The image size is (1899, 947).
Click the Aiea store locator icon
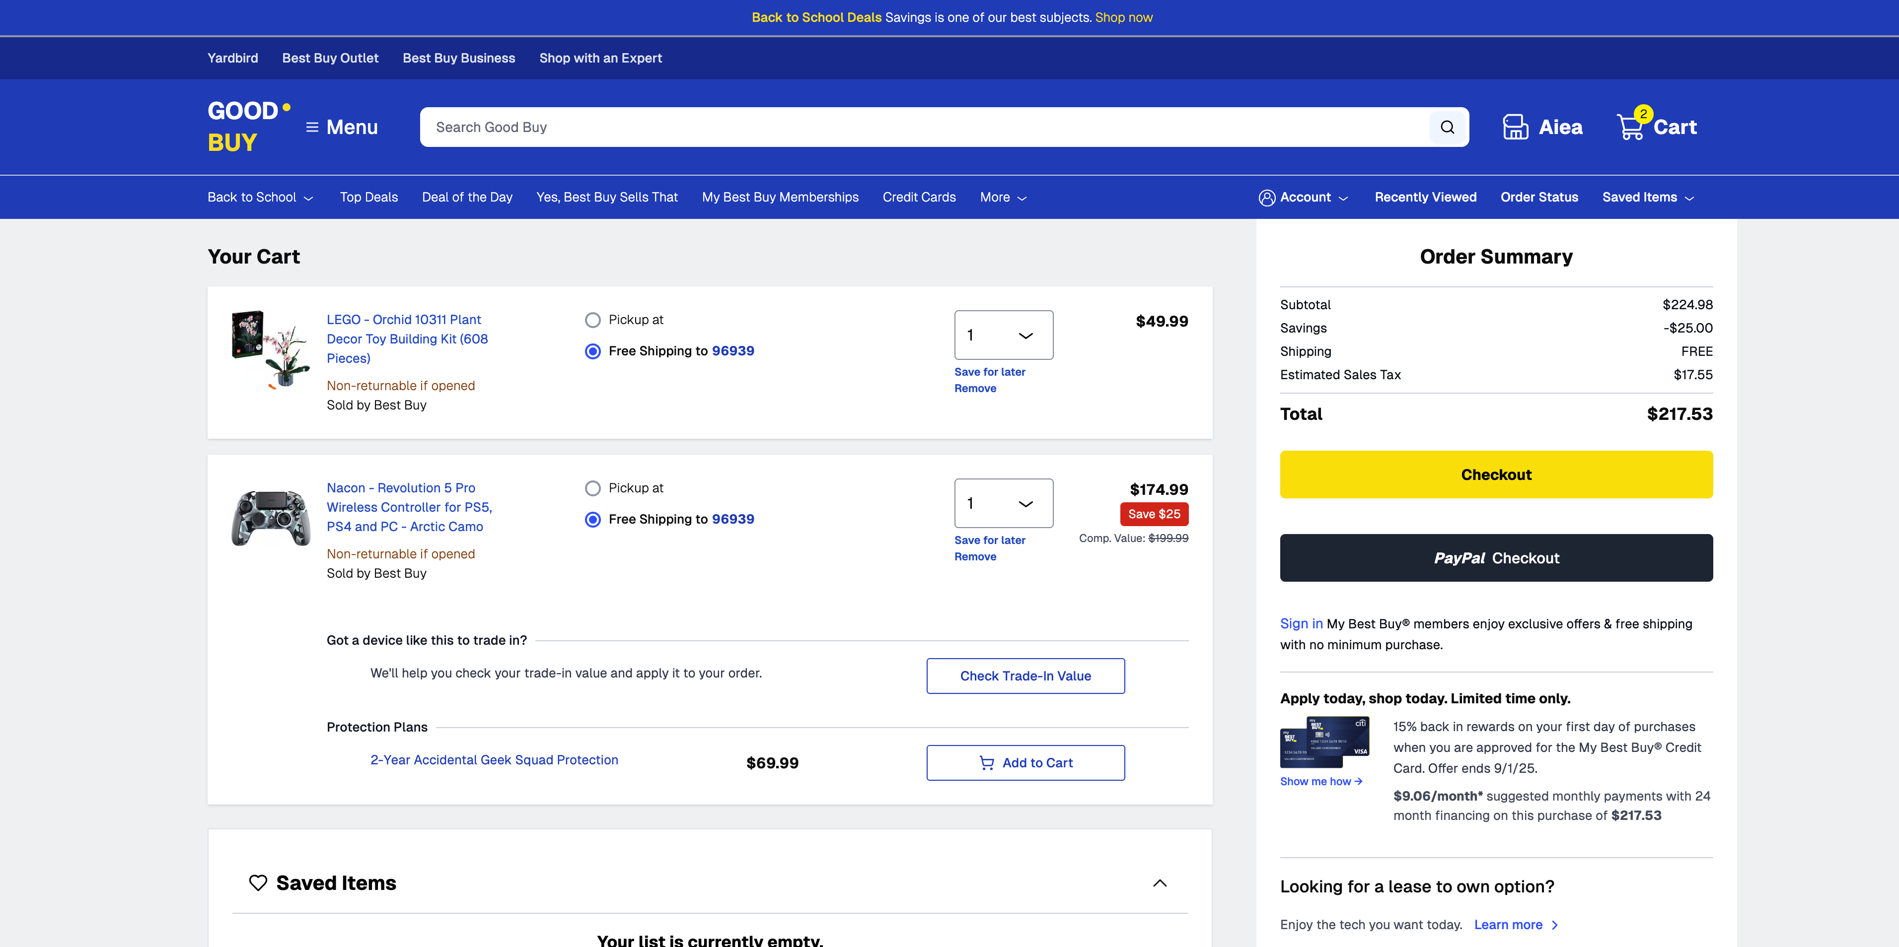tap(1515, 127)
